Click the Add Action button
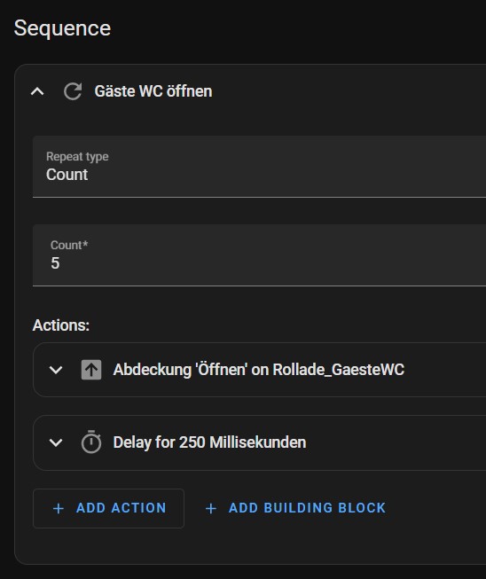Image resolution: width=486 pixels, height=579 pixels. [x=108, y=508]
